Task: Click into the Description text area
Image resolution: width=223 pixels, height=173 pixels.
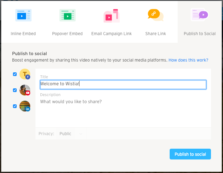Action: 123,112
